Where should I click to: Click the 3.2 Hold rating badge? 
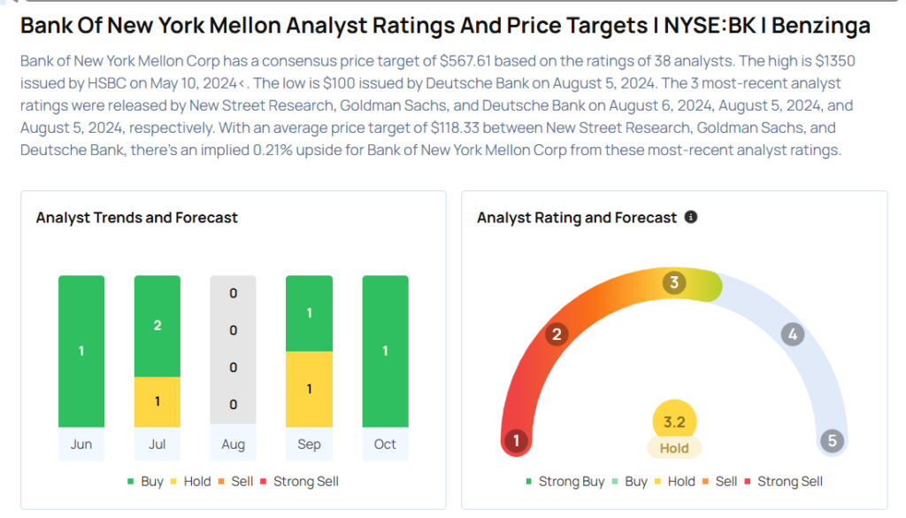pos(674,433)
